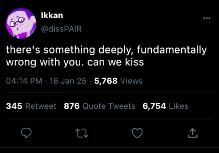The image size is (219, 153).
Task: Open the three-dot more options menu
Action: coord(206,18)
